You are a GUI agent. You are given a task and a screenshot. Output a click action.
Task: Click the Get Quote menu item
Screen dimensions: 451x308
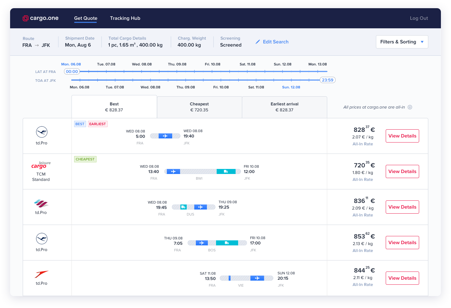click(85, 18)
